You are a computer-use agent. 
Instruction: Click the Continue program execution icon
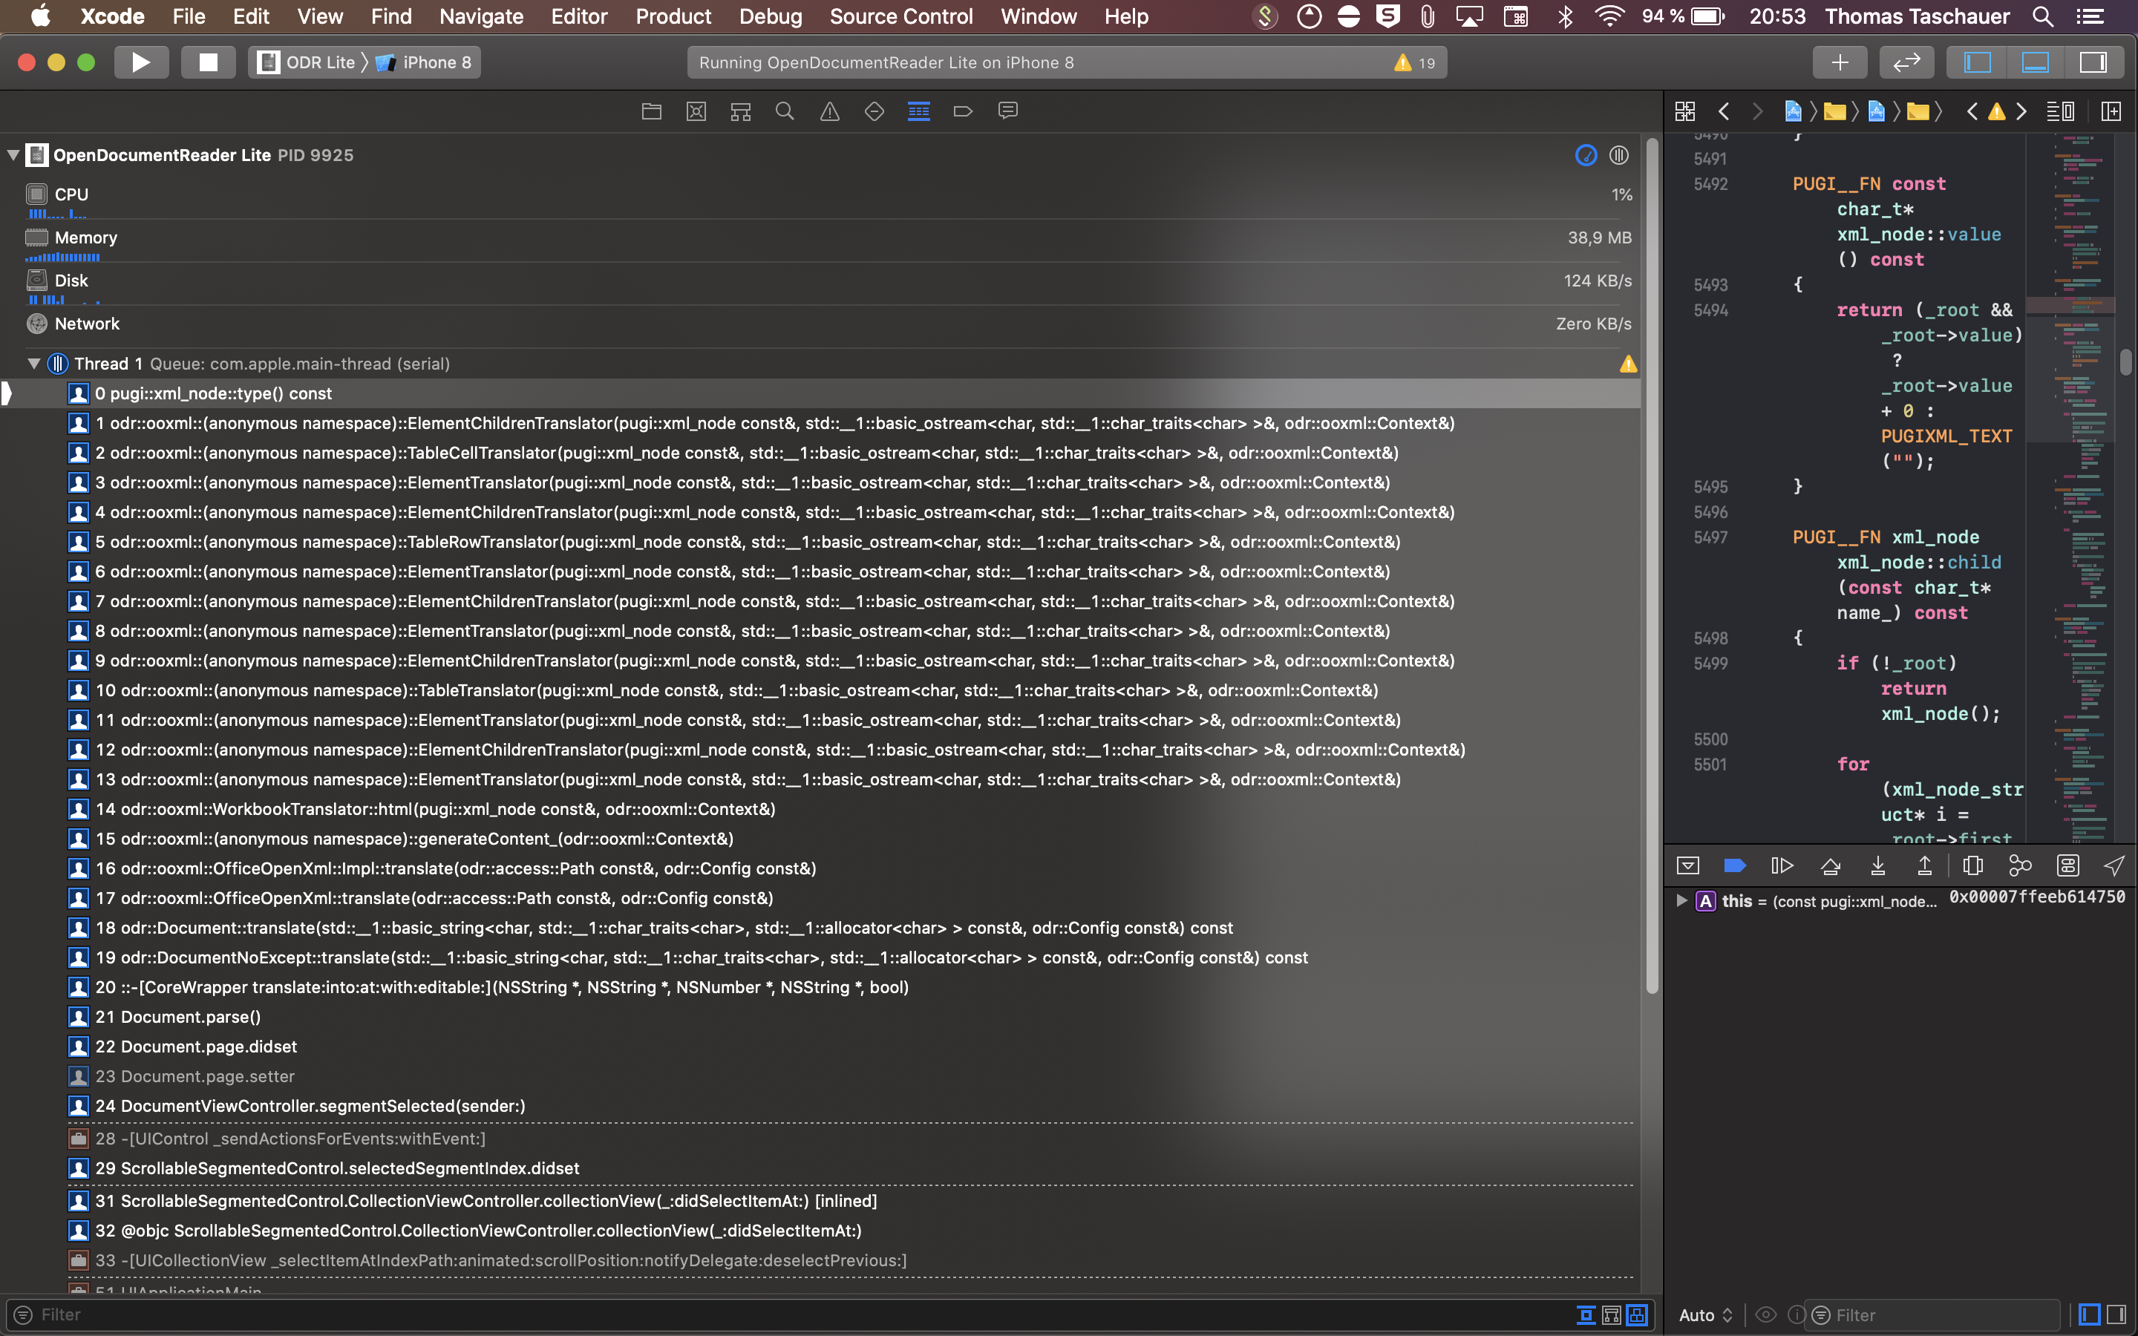click(1782, 866)
